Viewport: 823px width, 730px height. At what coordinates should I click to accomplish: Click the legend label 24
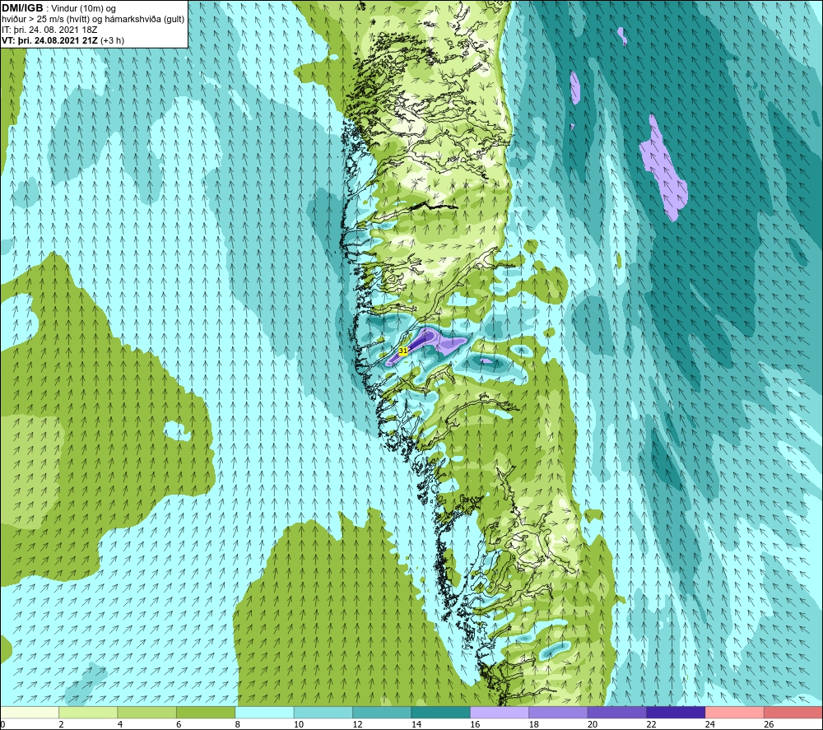tap(710, 724)
